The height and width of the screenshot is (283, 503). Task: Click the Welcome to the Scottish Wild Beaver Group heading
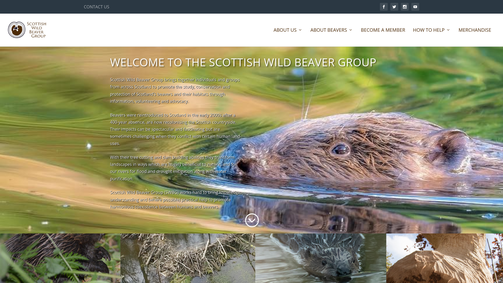(243, 62)
